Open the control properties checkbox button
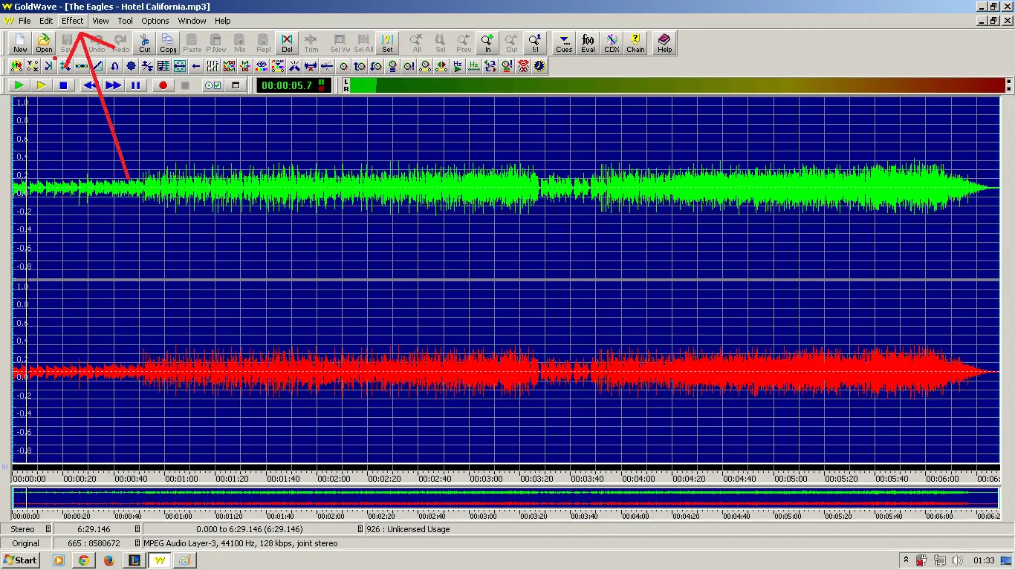The image size is (1015, 570). coord(213,85)
